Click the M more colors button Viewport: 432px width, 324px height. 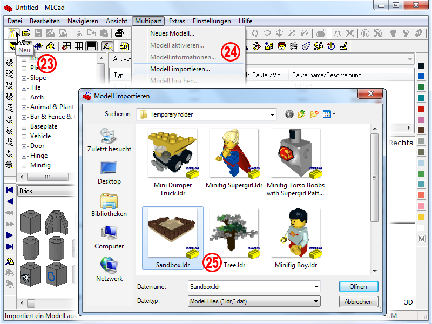click(x=422, y=239)
